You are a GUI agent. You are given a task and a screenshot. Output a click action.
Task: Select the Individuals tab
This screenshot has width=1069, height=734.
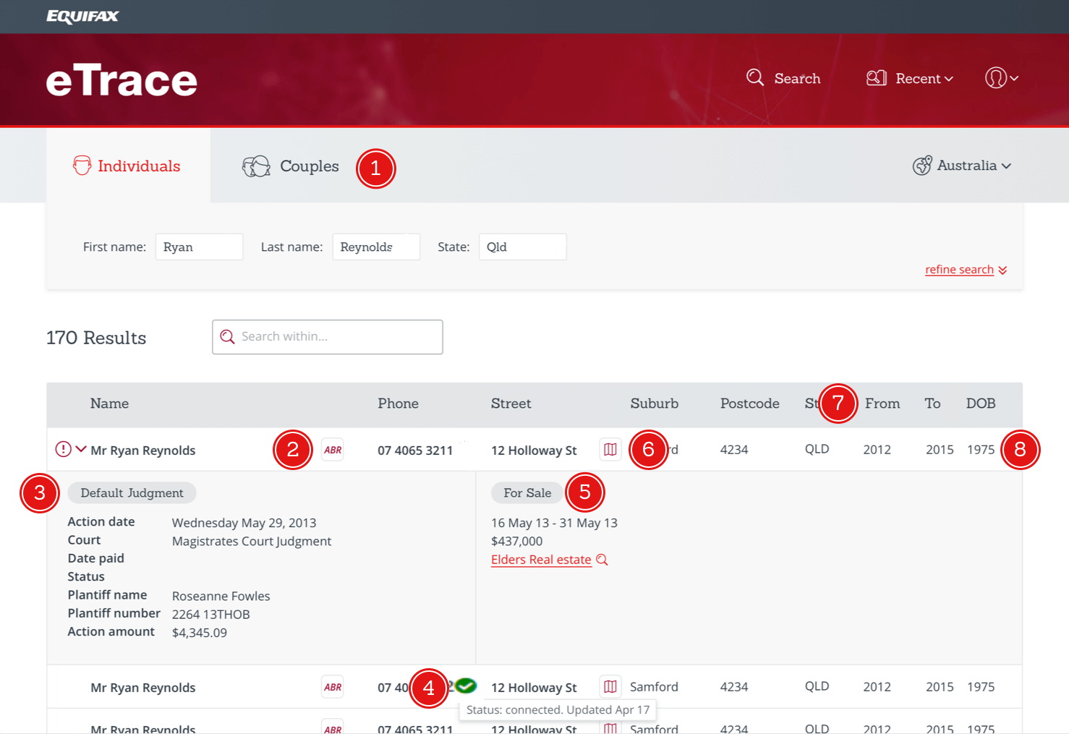coord(138,166)
